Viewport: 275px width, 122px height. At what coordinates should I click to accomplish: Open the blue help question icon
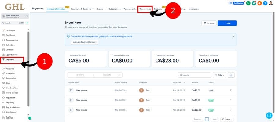(x=265, y=3)
